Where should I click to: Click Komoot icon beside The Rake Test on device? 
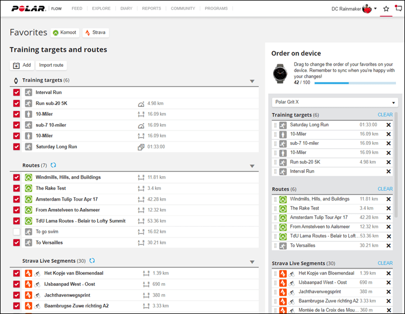pyautogui.click(x=283, y=208)
